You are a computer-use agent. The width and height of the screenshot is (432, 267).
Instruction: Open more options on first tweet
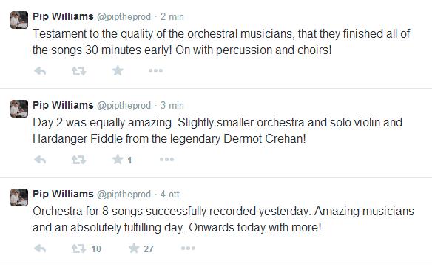(x=155, y=70)
